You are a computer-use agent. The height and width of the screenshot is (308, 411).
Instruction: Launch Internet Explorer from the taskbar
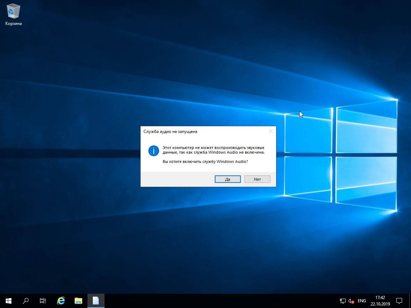click(61, 301)
